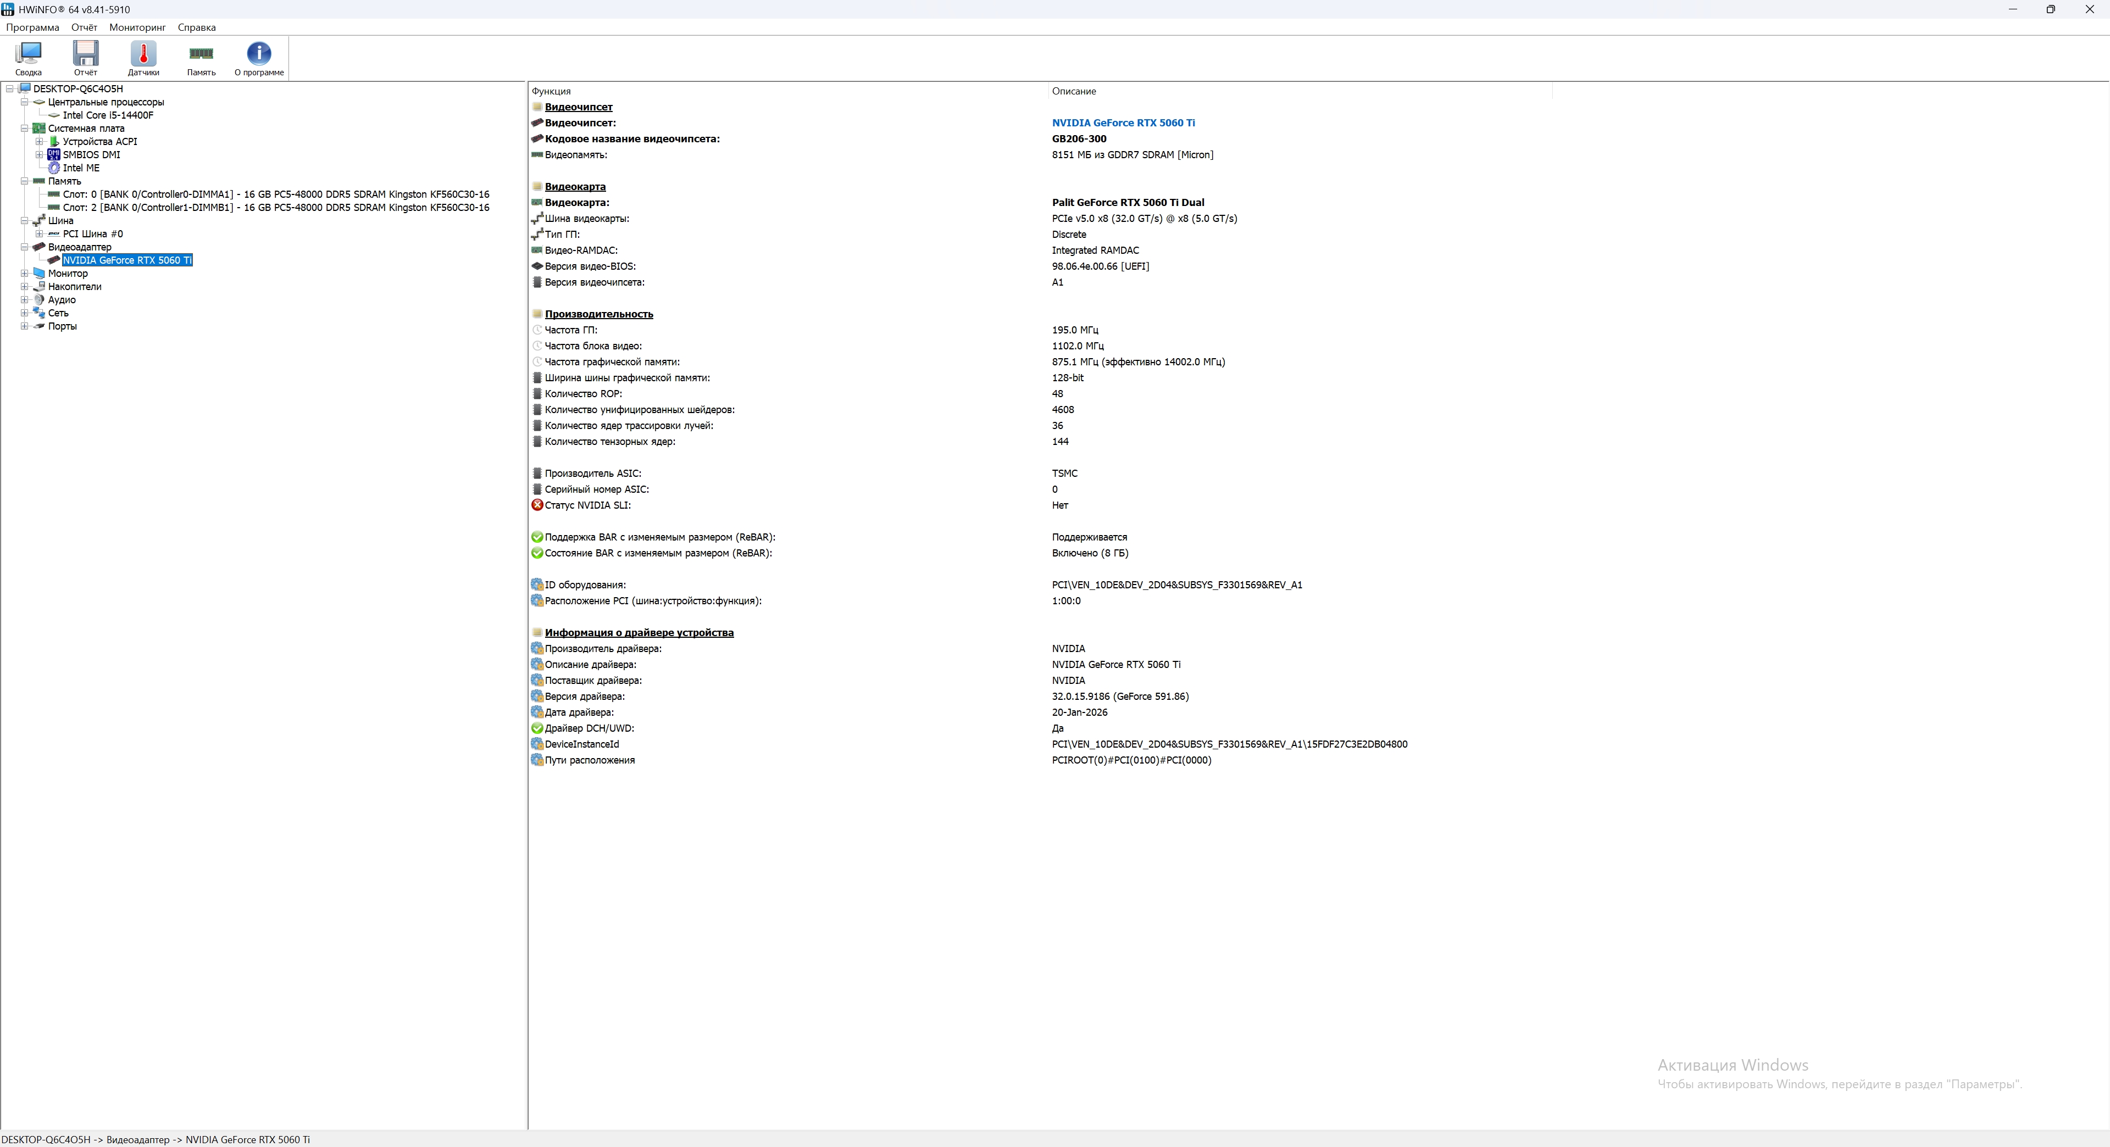Select the Intel Core i5-14400F entry
This screenshot has width=2110, height=1147.
tap(108, 115)
